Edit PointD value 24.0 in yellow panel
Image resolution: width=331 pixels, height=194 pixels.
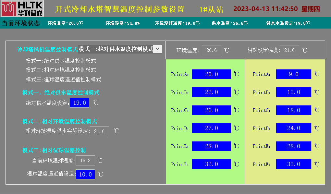coord(294,128)
